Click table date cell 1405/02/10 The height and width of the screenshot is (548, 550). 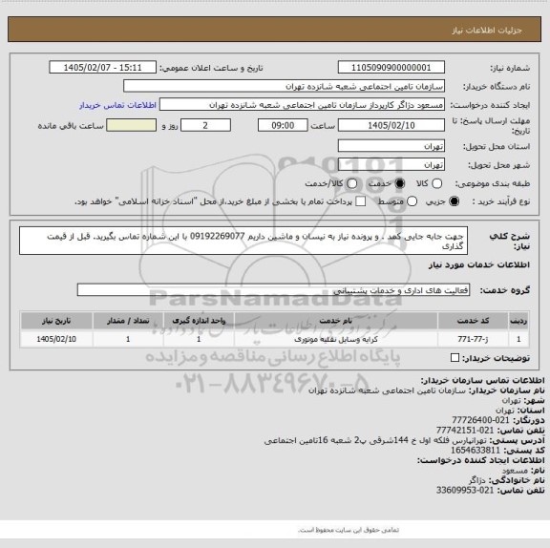coord(56,339)
